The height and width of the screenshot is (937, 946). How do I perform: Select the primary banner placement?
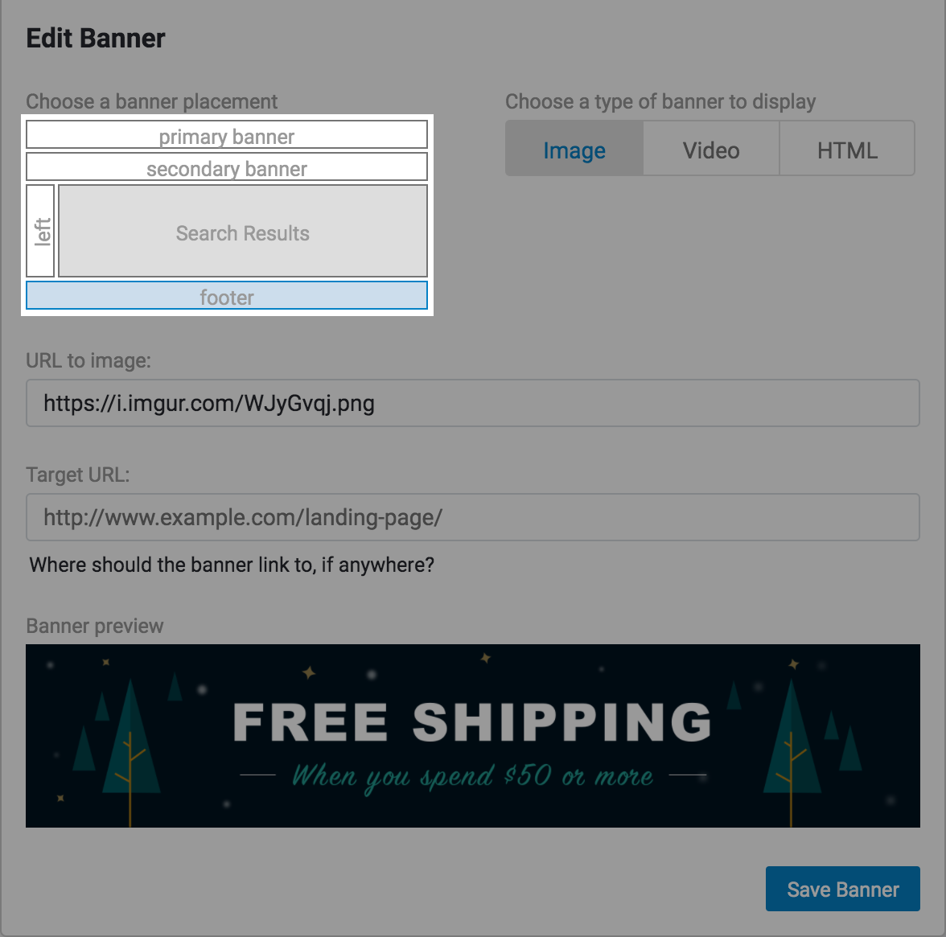click(x=227, y=134)
